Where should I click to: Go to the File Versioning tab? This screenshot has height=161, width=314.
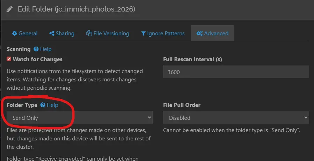[108, 34]
